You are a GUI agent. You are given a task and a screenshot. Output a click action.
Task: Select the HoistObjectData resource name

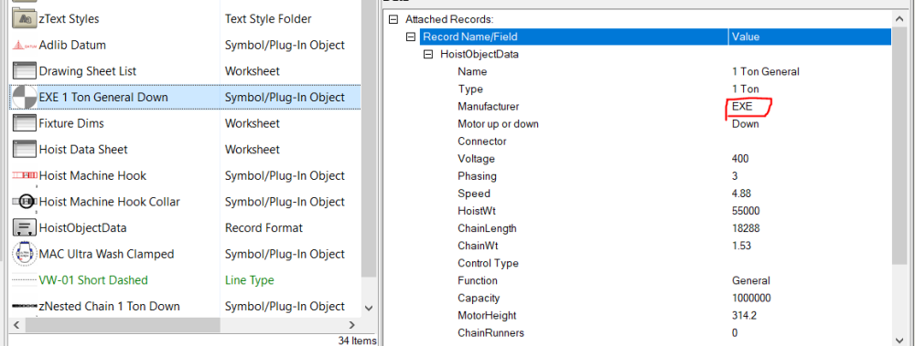pos(82,227)
